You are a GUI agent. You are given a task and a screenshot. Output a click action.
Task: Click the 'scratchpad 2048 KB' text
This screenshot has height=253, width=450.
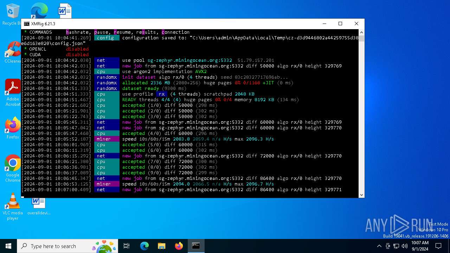pos(229,94)
